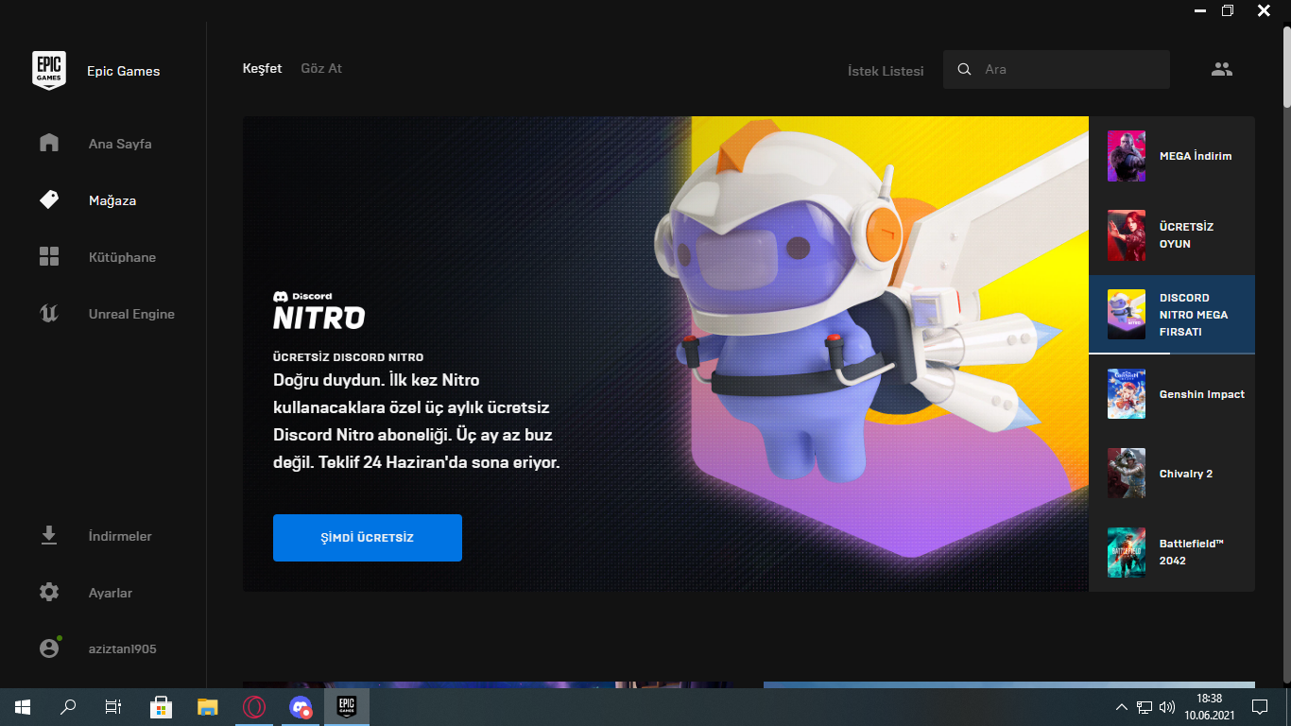This screenshot has width=1291, height=726.
Task: Click the search magnifier icon
Action: coord(964,69)
